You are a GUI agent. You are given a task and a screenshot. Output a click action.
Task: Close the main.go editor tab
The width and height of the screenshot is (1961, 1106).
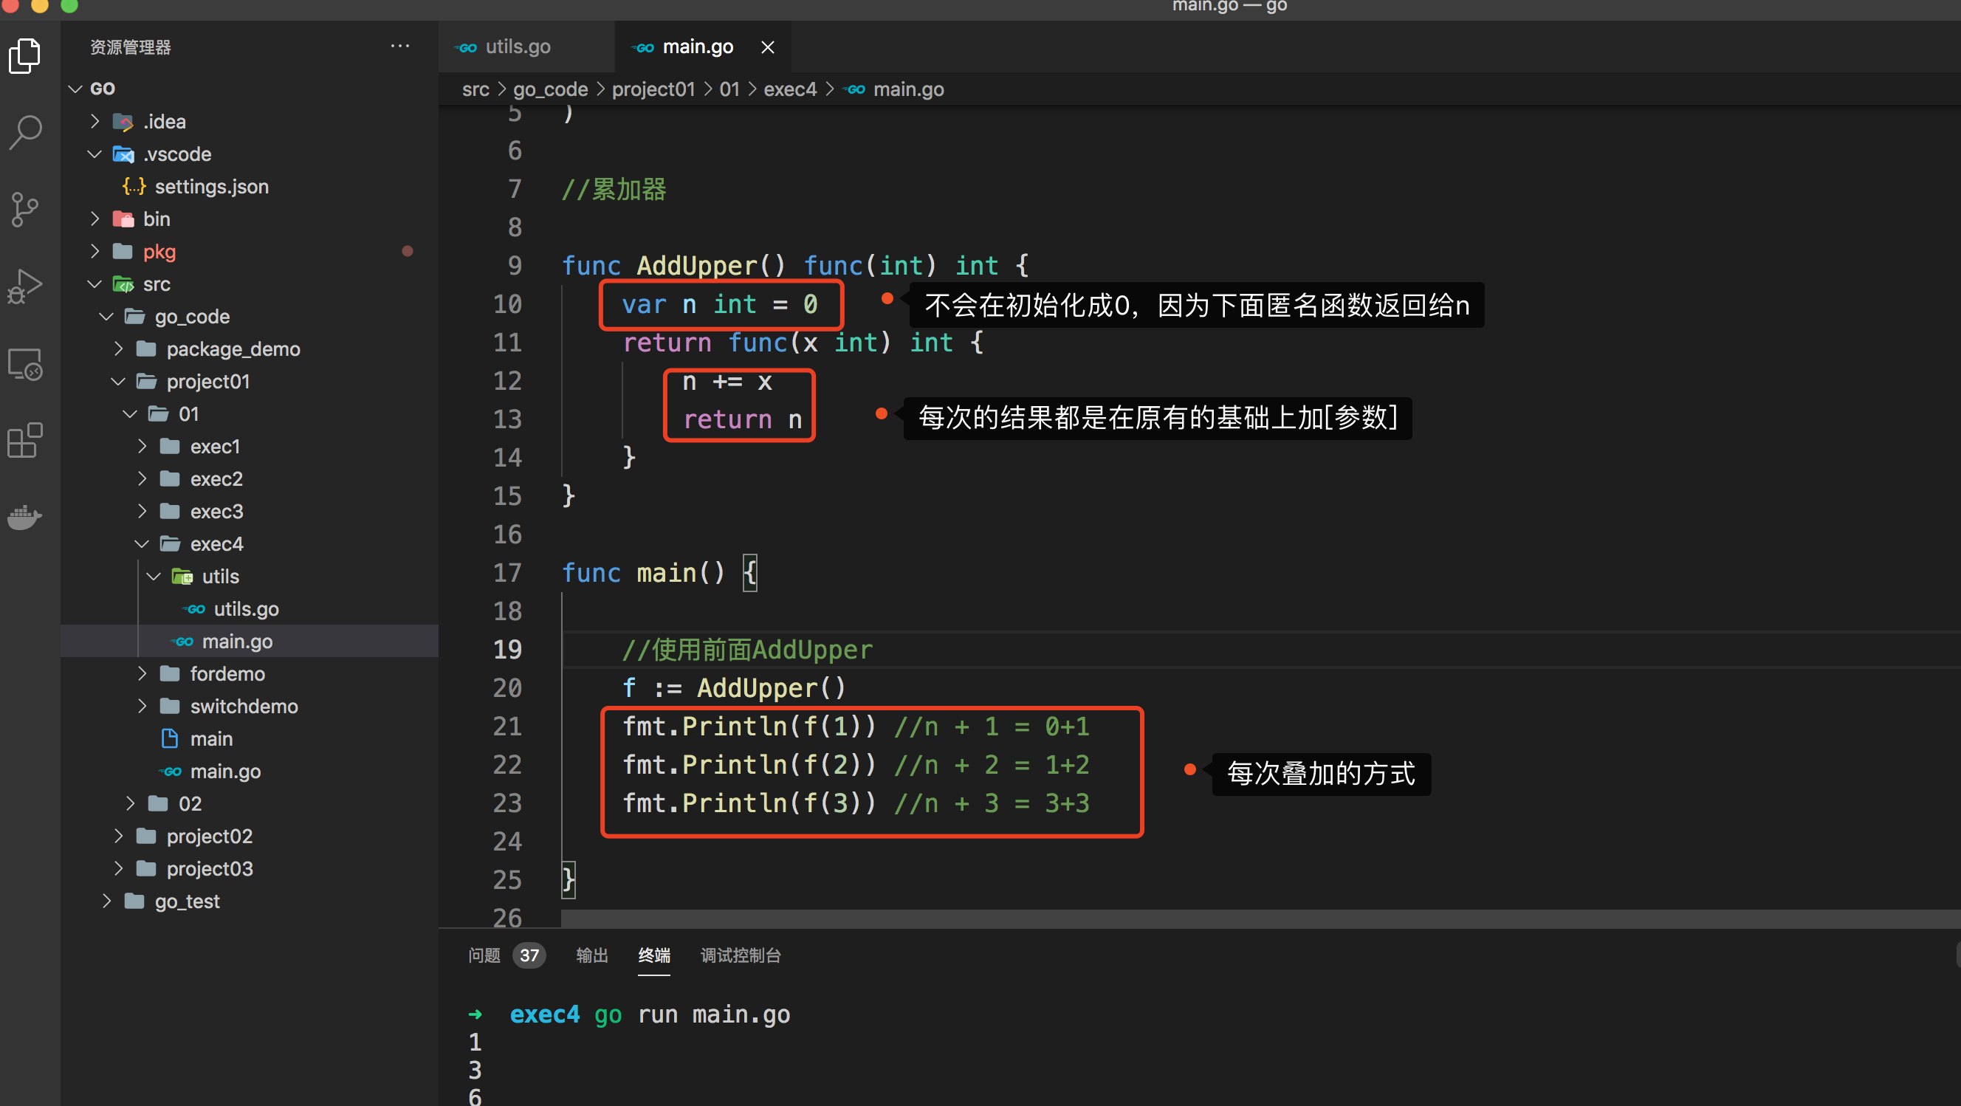pyautogui.click(x=767, y=47)
